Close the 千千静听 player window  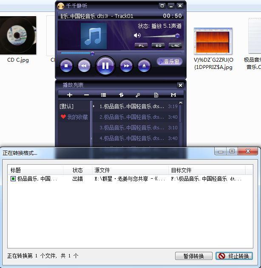[x=180, y=6]
